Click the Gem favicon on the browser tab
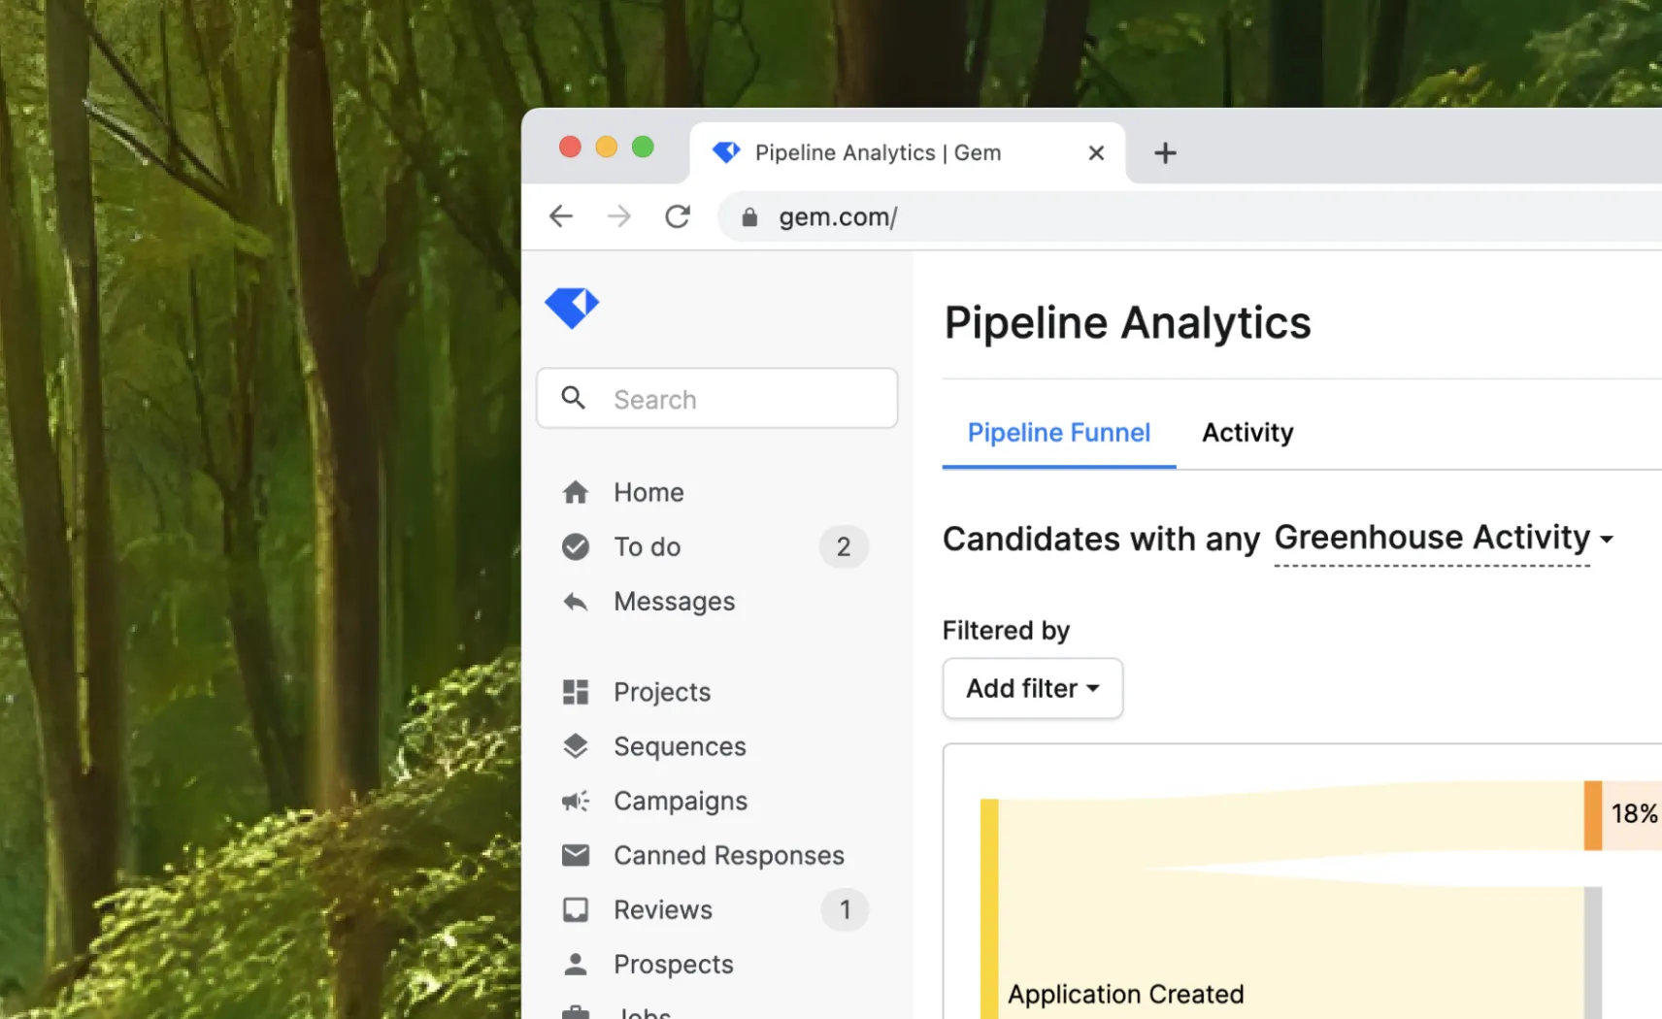 (726, 152)
